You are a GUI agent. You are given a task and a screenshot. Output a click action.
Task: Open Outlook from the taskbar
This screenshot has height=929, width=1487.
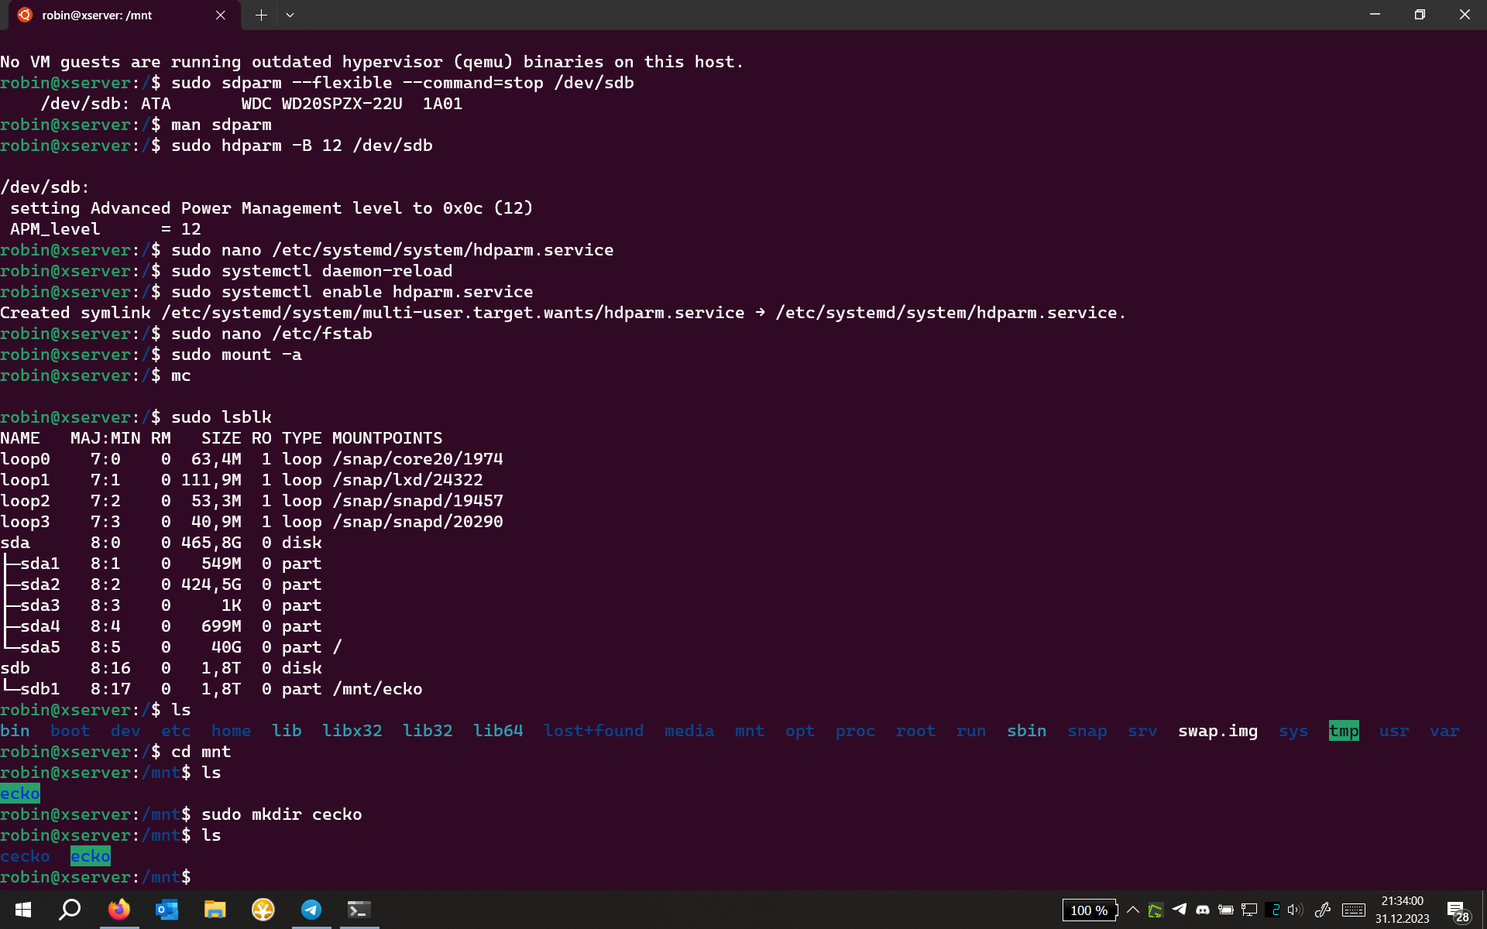pyautogui.click(x=167, y=910)
